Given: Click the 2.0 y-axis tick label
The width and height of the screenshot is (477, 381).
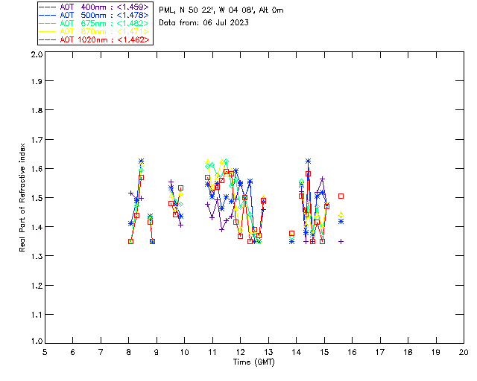Looking at the screenshot, I should click(37, 54).
